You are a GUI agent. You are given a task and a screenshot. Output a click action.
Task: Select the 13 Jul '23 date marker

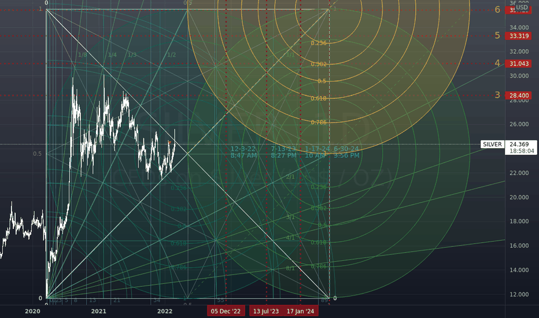(266, 311)
